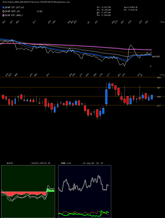Click the 307 price level label on right axis
Screen dimensions: 165x218
coord(159,88)
